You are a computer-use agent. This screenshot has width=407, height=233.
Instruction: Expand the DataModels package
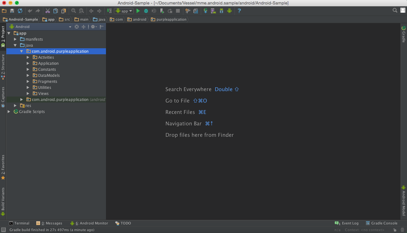pyautogui.click(x=28, y=75)
